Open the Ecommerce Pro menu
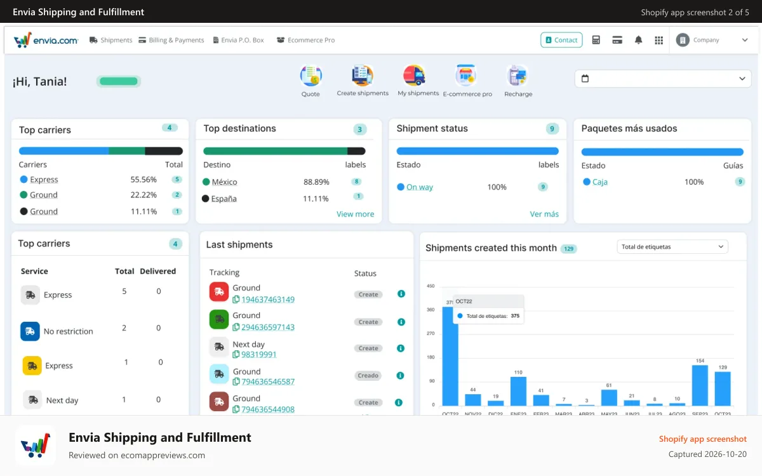Viewport: 762px width, 476px height. 306,40
